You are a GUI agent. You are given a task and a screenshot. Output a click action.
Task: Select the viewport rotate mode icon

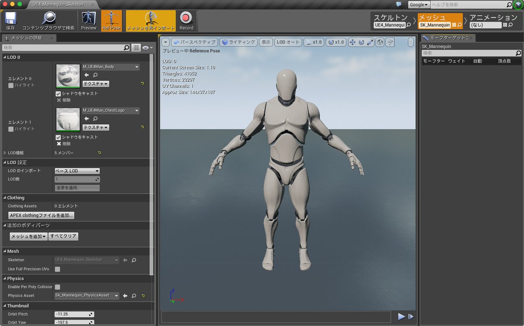click(x=361, y=42)
